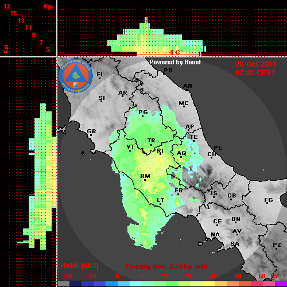Viewport: 287px width, 287px height.
Task: Click the PS city label
Action: coord(168,71)
